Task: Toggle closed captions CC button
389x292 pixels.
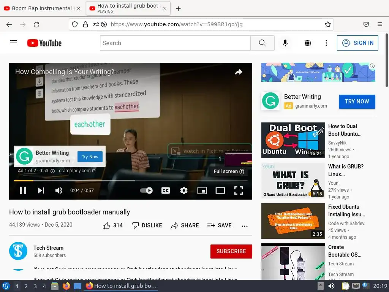Action: (x=166, y=190)
